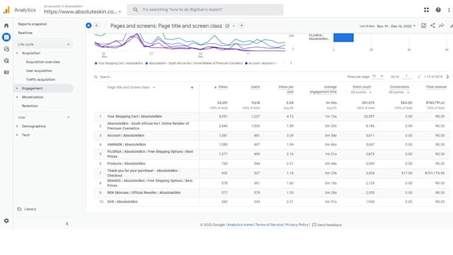
Task: Click Account | AbsoluteSkin legend dot
Action: click(246, 63)
